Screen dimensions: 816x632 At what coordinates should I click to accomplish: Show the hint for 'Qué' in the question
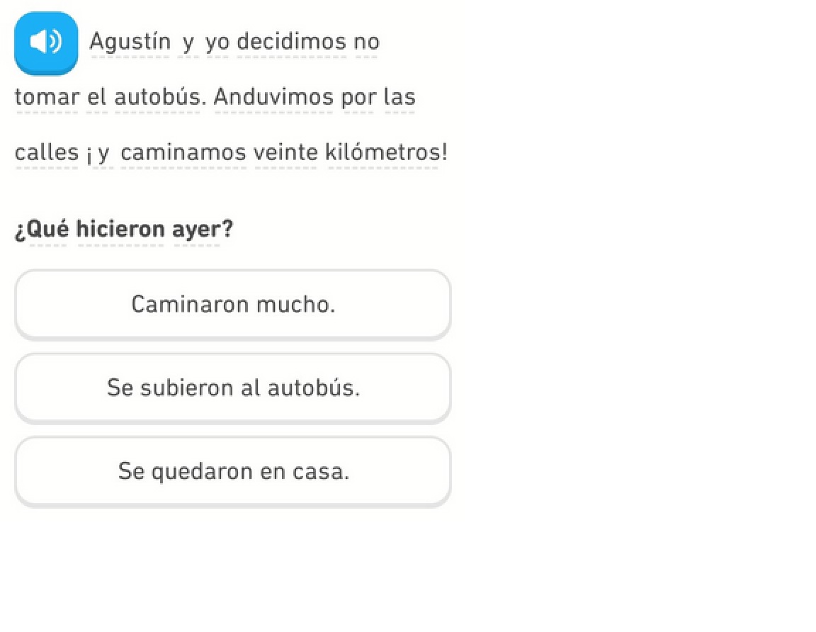[47, 229]
